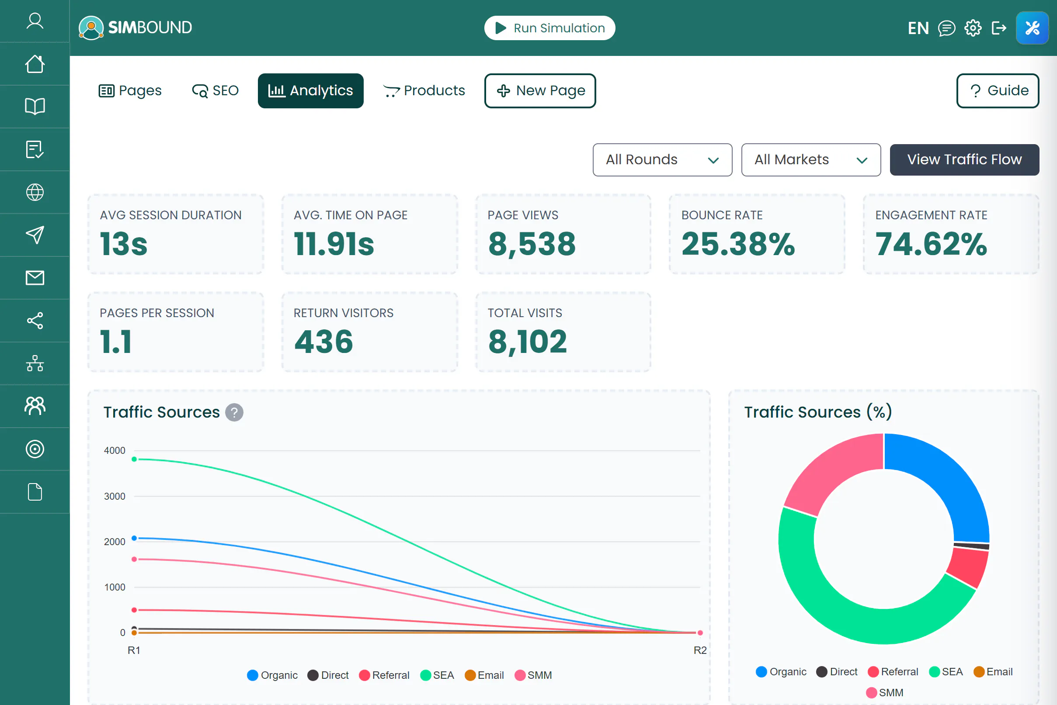
Task: Open the document file sidebar icon
Action: pyautogui.click(x=35, y=492)
